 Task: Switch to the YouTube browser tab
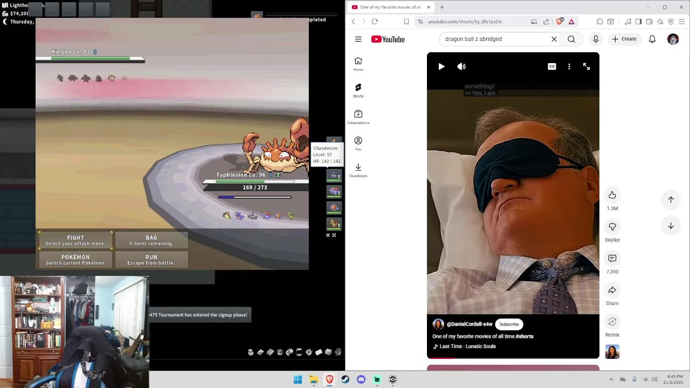391,7
